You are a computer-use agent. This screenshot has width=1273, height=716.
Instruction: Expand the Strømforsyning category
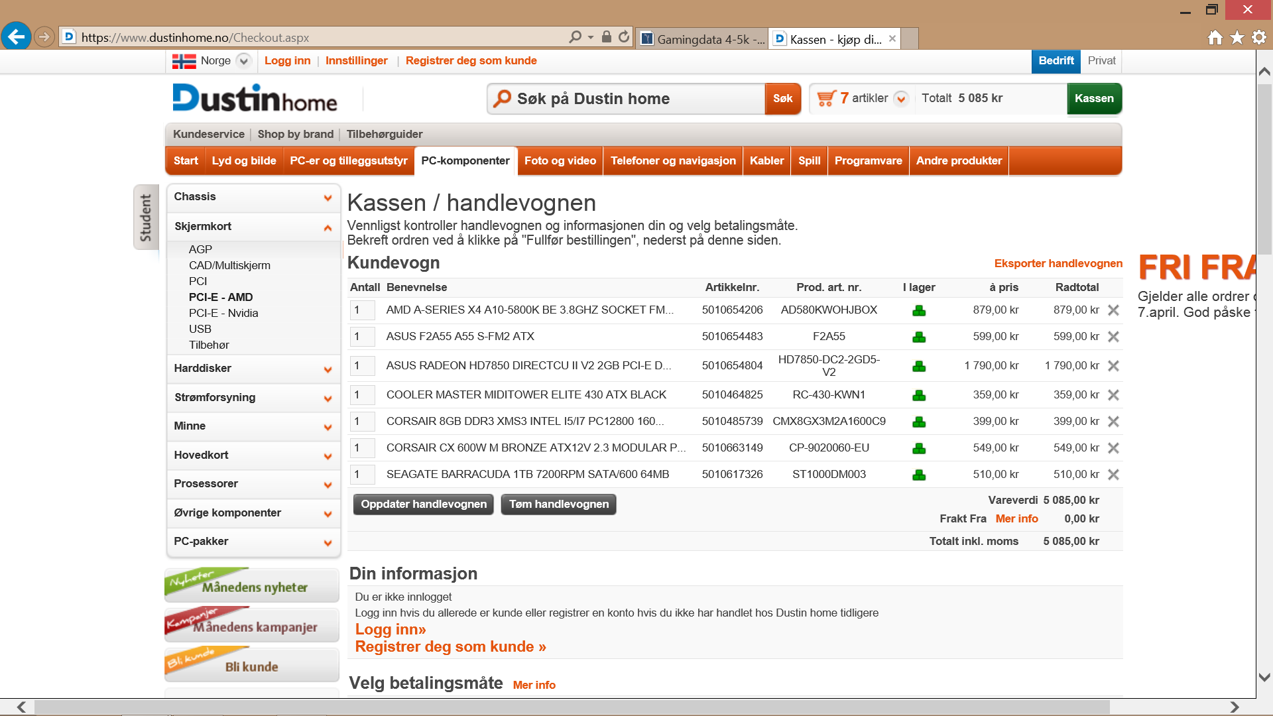328,398
